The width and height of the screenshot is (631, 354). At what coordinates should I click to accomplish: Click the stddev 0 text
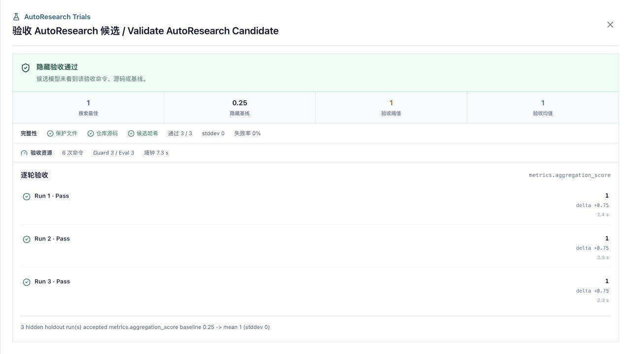point(213,133)
